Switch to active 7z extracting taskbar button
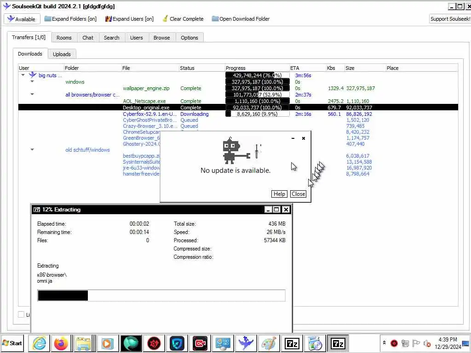The image size is (471, 353). pyautogui.click(x=338, y=343)
